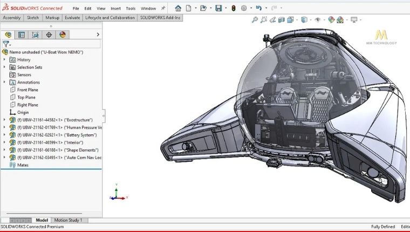This screenshot has height=232, width=410.
Task: Select the Model tab at the bottom
Action: (42, 220)
